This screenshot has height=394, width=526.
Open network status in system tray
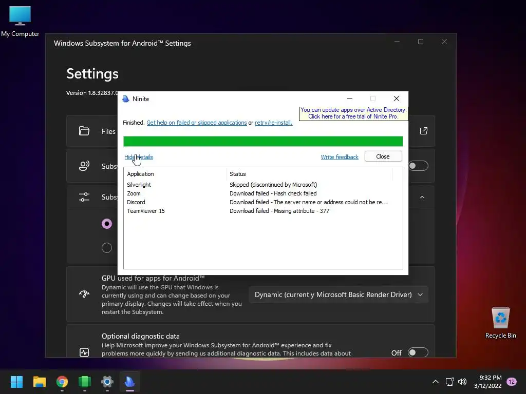point(449,382)
